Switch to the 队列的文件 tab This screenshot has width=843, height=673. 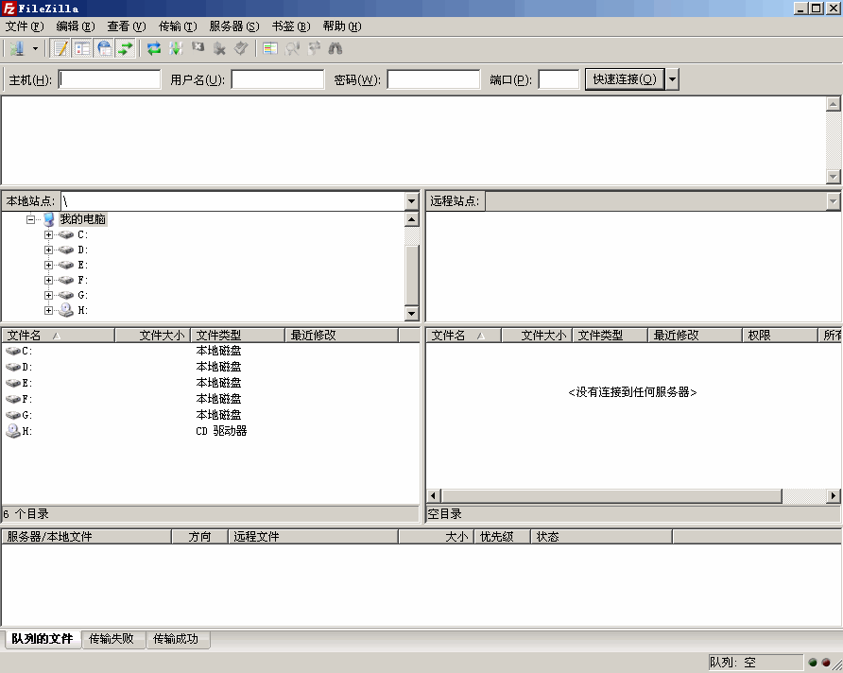[42, 639]
